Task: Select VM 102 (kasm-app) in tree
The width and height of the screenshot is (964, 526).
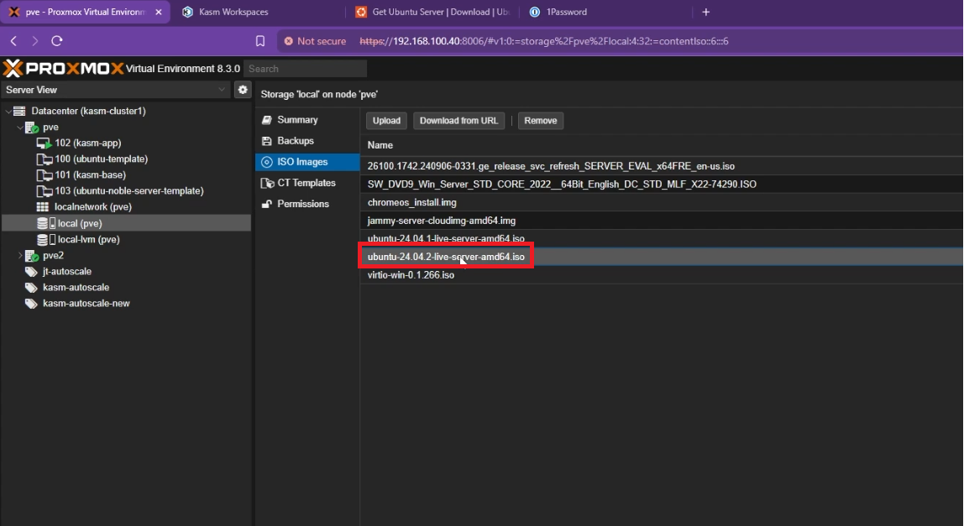Action: coord(84,143)
